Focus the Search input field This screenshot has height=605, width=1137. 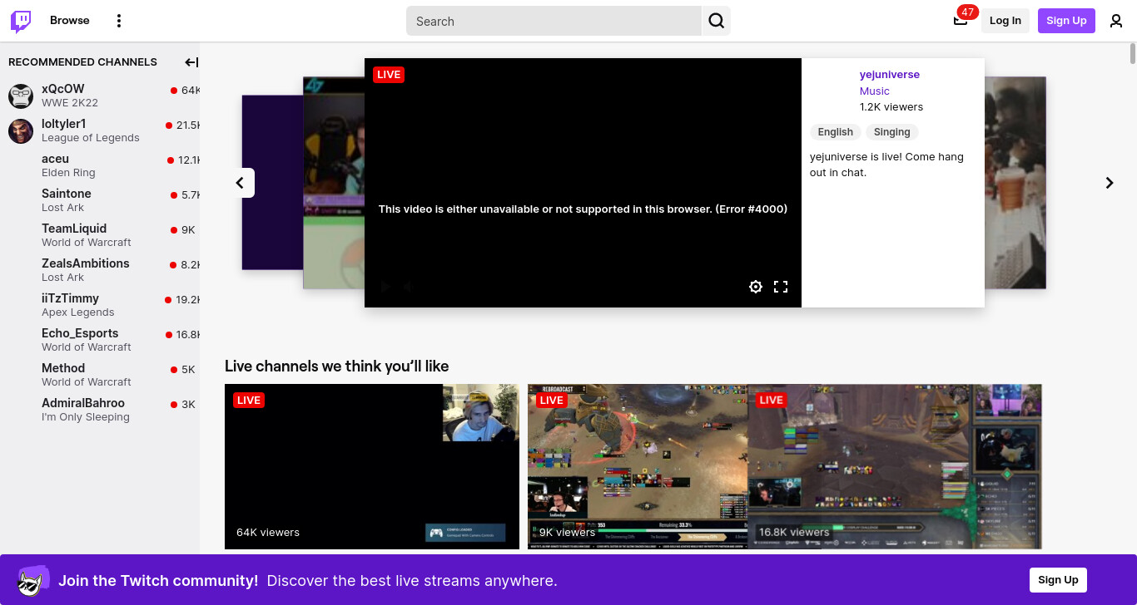pos(554,21)
